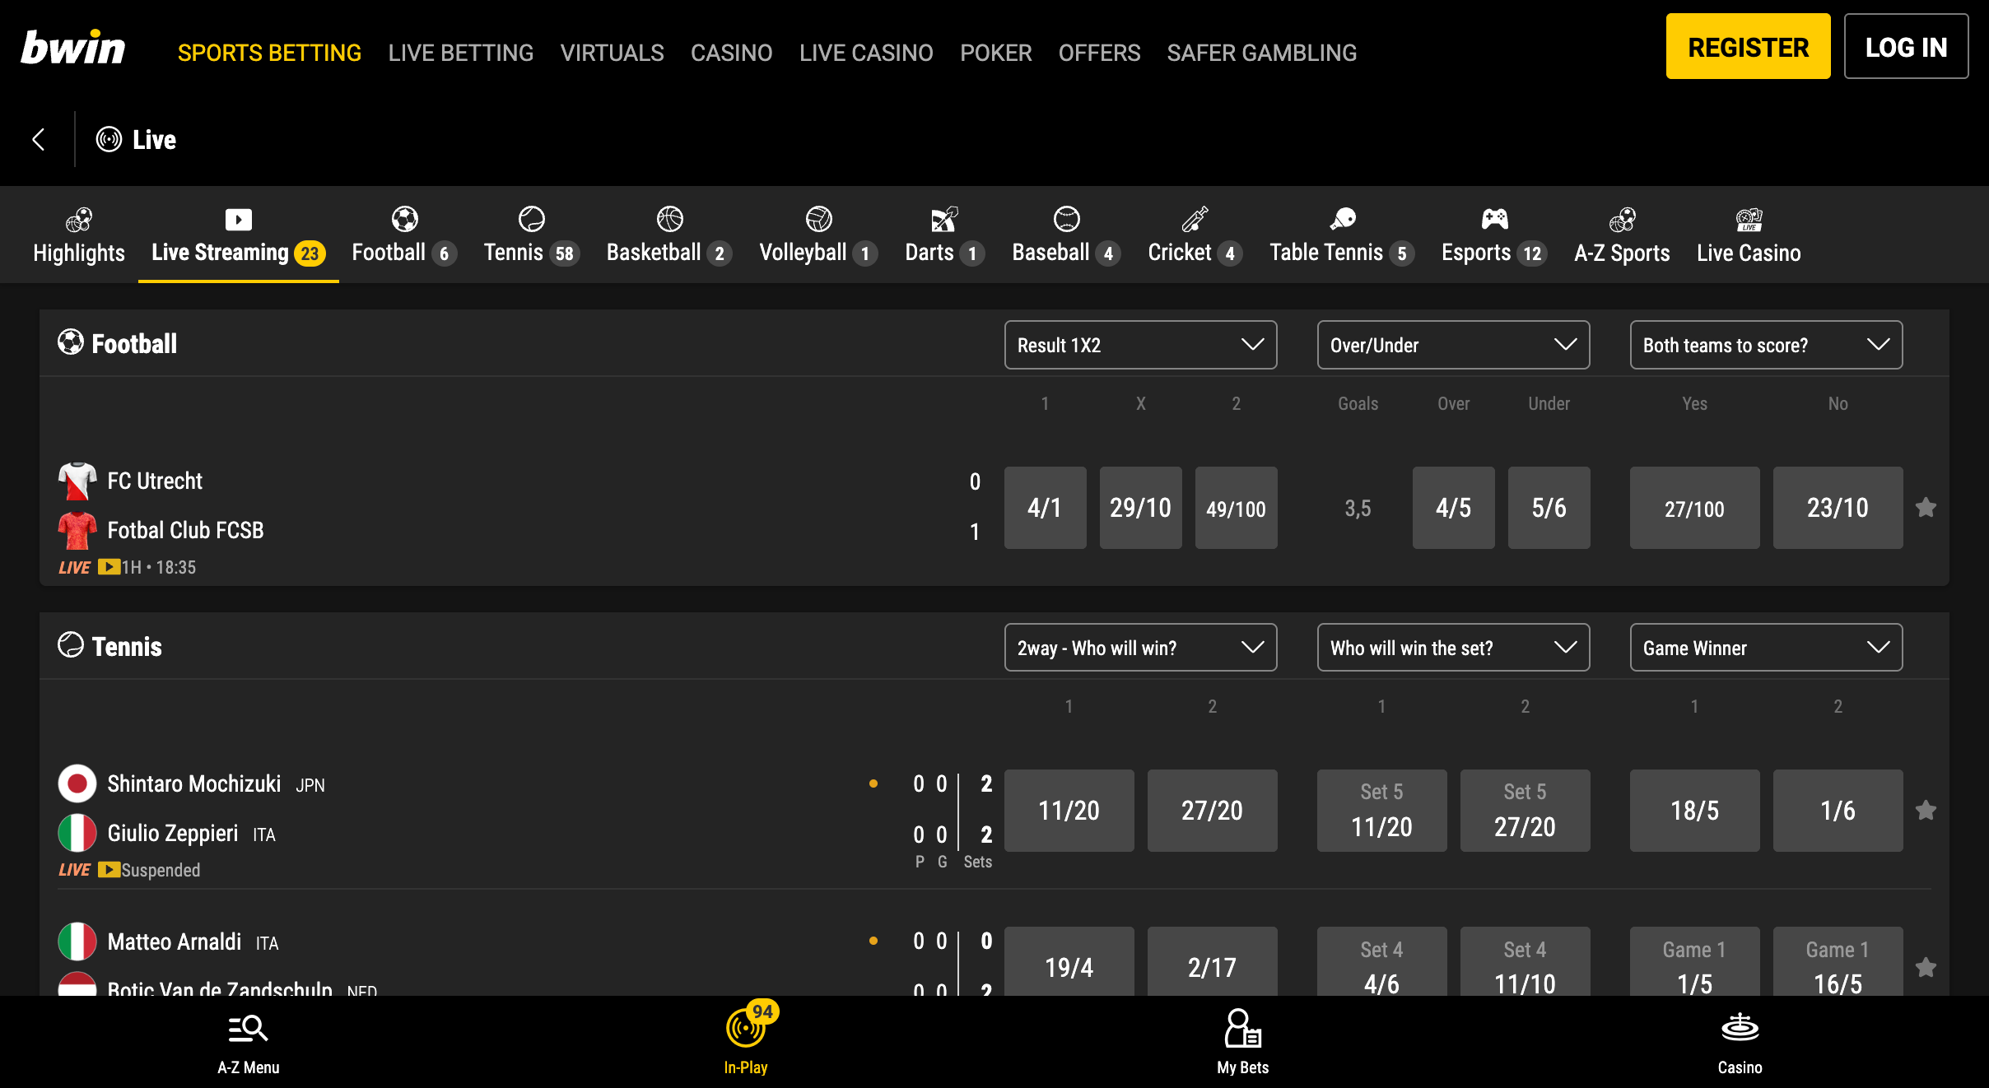Click Japan flag beside Shintaro Mochizuki
This screenshot has width=1989, height=1088.
point(77,783)
